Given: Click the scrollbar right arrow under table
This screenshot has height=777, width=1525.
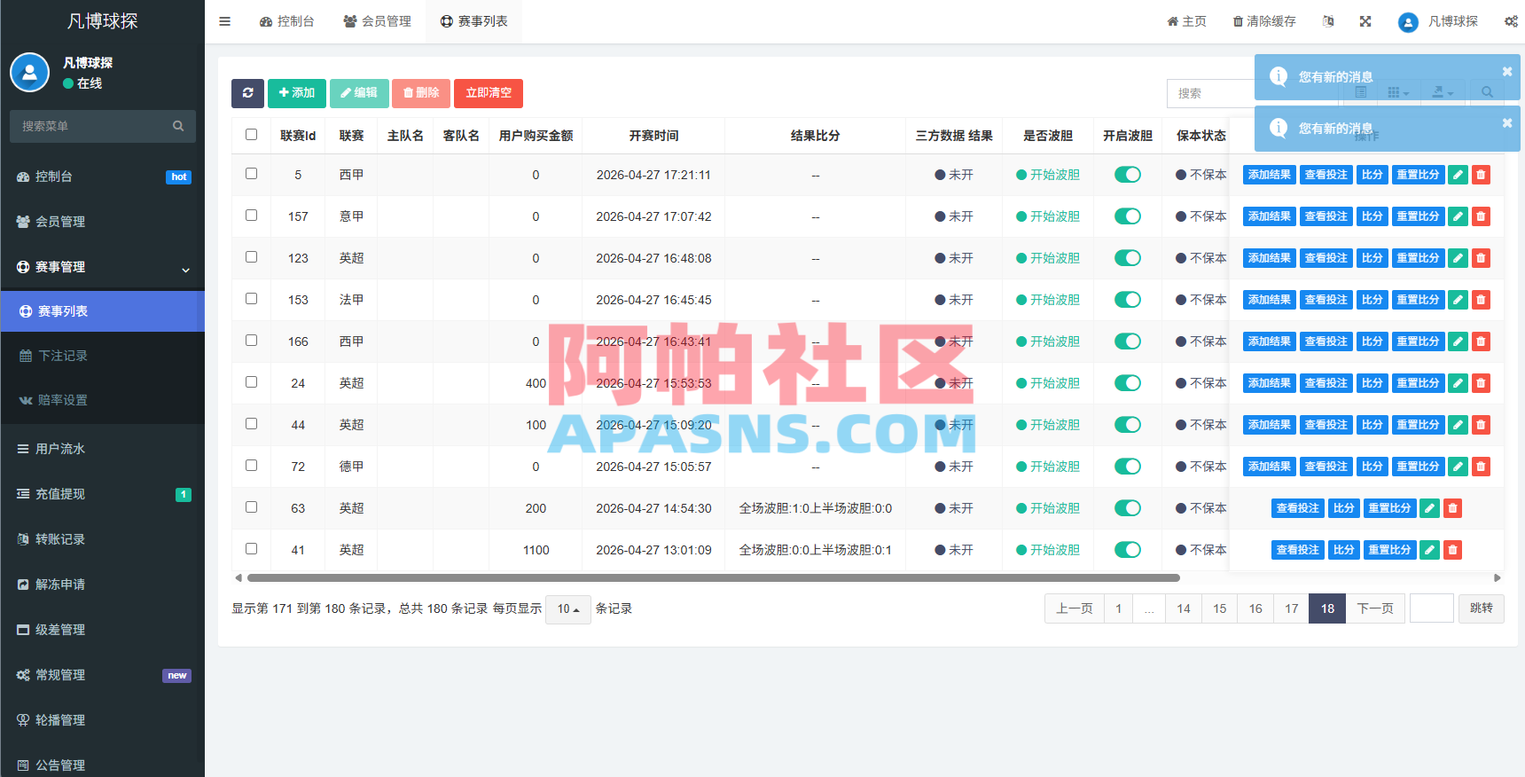Looking at the screenshot, I should tap(1498, 577).
